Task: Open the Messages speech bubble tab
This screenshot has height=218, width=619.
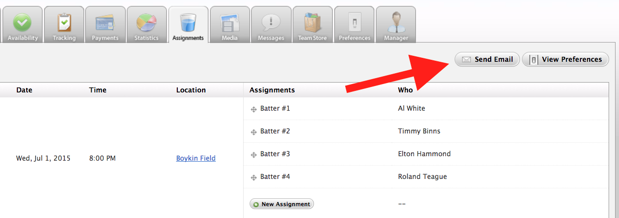Action: (271, 25)
